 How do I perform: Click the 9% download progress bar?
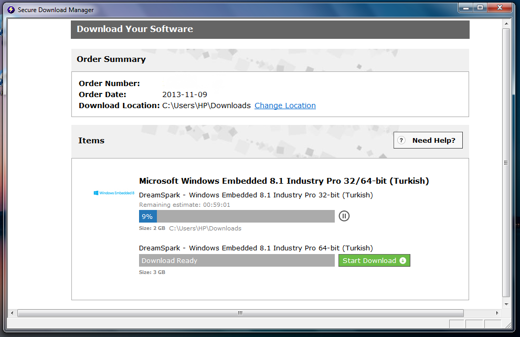point(237,216)
